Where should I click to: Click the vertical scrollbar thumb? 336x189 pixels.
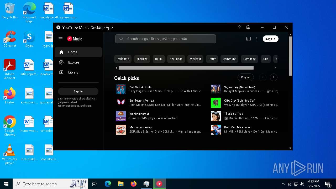click(x=290, y=56)
